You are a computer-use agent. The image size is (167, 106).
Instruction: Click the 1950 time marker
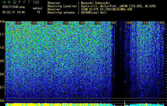point(161,23)
